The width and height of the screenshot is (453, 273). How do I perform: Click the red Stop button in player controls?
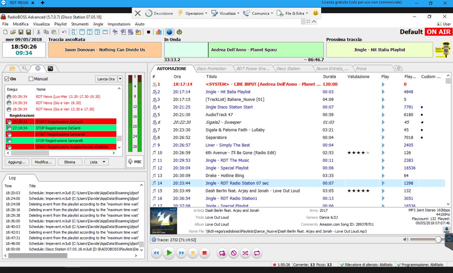(x=204, y=253)
